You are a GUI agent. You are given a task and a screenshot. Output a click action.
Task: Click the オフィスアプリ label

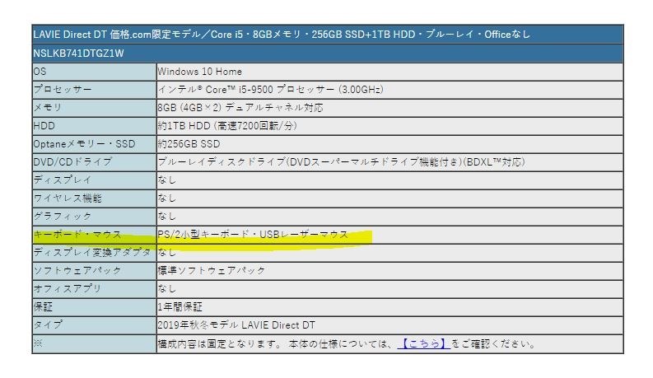point(68,288)
